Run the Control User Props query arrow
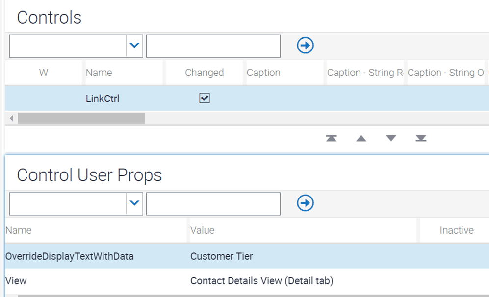Image resolution: width=489 pixels, height=297 pixels. [305, 203]
